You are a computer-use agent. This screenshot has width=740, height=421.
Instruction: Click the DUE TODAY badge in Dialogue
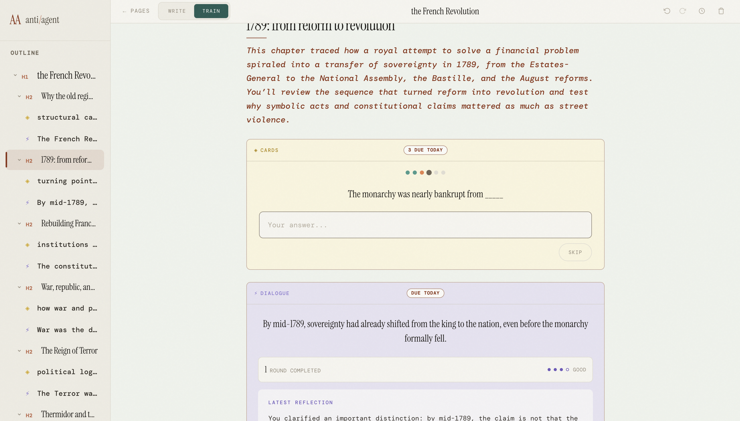425,293
